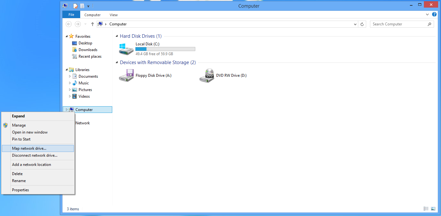Collapse the Hard Disk Drives group
The height and width of the screenshot is (216, 441).
116,36
